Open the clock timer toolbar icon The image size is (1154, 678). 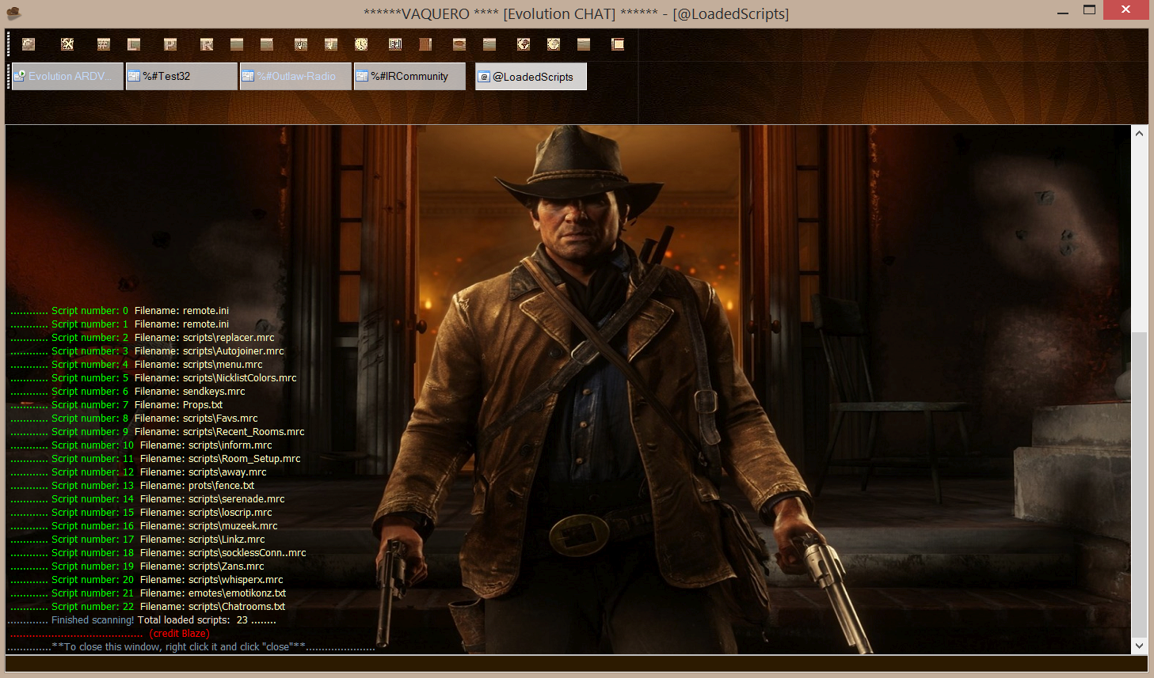tap(361, 44)
